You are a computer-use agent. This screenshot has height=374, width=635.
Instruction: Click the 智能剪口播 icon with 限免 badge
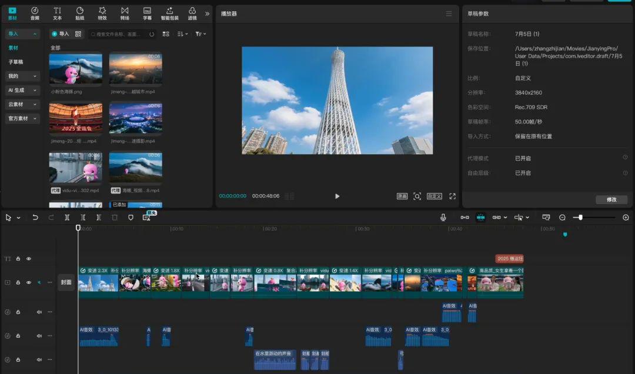(x=148, y=218)
